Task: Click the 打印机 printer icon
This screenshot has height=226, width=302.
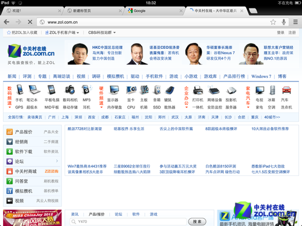Action: pyautogui.click(x=198, y=90)
